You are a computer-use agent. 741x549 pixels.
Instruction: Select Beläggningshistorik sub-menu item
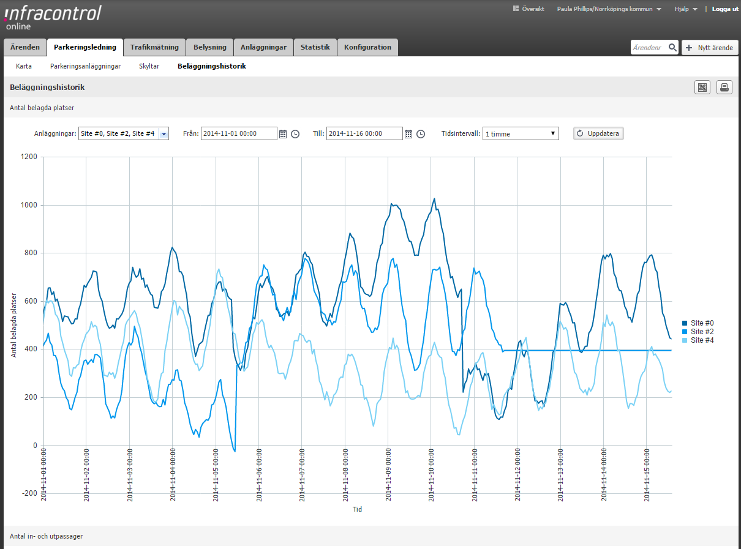tap(212, 66)
